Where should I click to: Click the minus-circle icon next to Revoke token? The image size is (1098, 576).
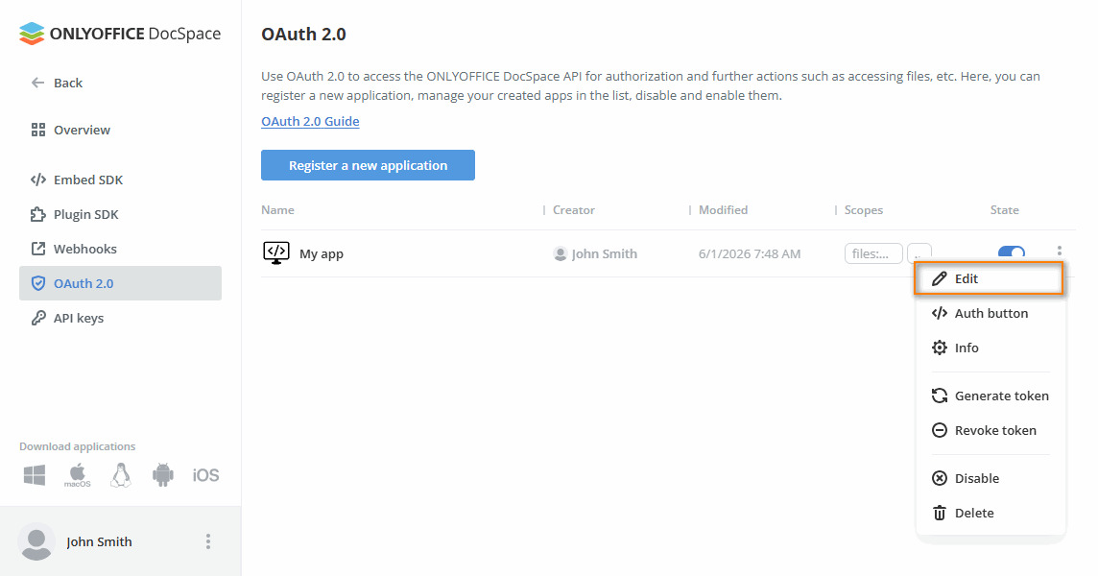coord(939,430)
